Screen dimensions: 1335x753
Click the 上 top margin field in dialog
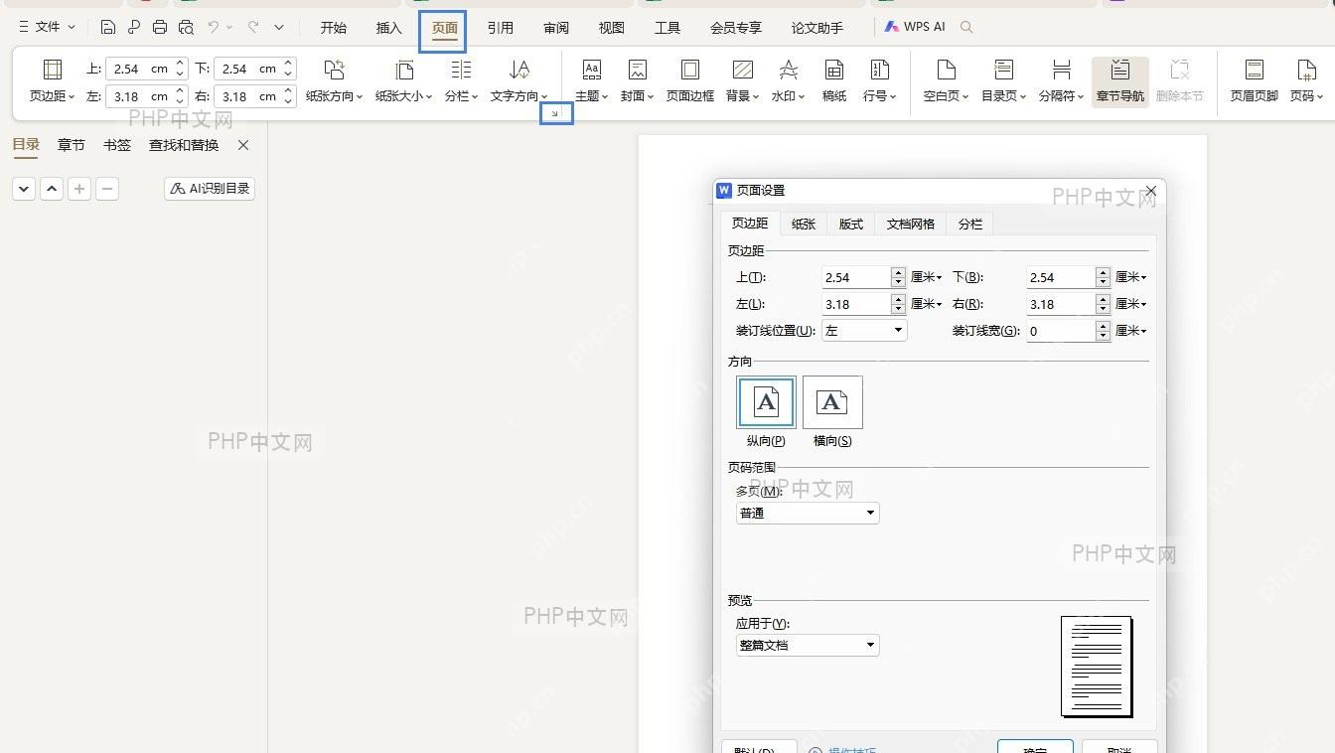pos(856,277)
